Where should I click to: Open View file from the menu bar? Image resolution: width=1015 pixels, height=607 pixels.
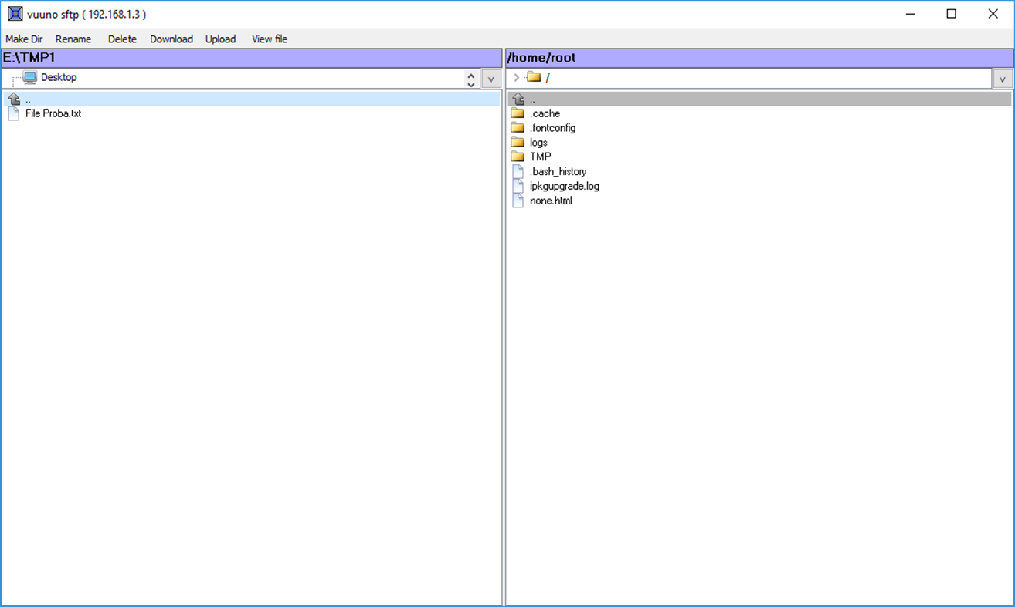[270, 39]
